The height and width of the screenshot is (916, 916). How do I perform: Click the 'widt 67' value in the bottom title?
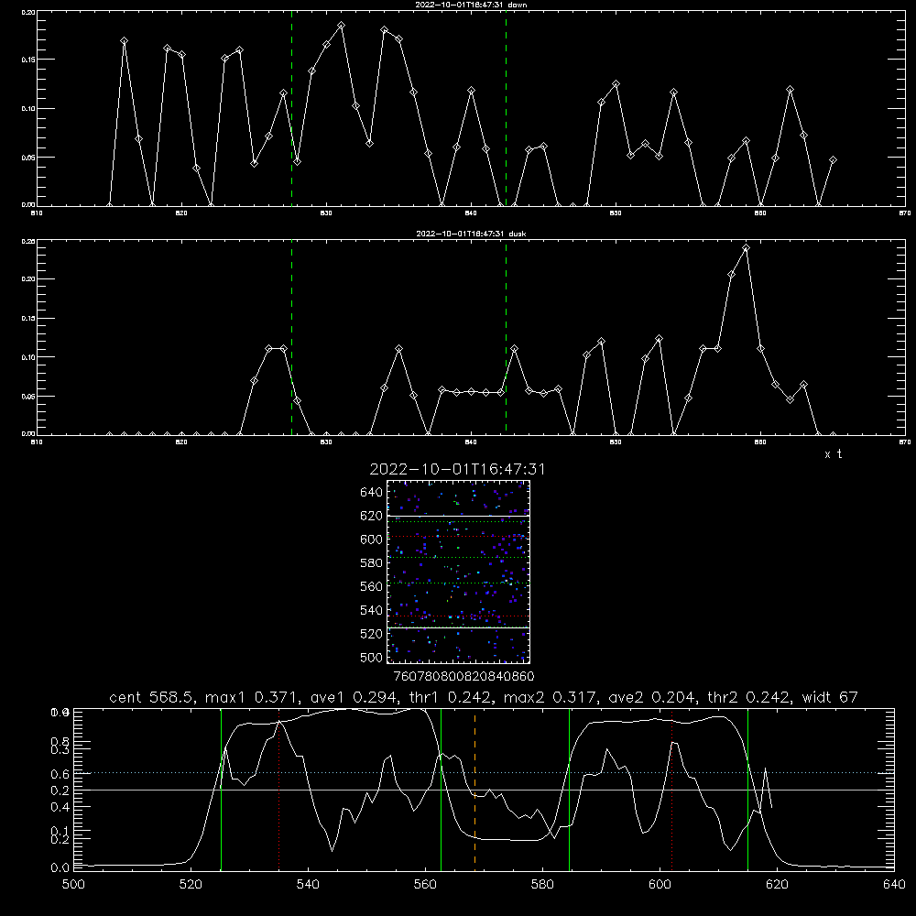click(x=828, y=697)
